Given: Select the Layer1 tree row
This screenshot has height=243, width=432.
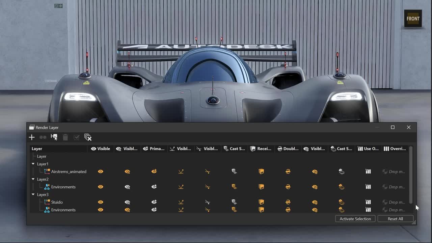Looking at the screenshot, I should click(43, 164).
